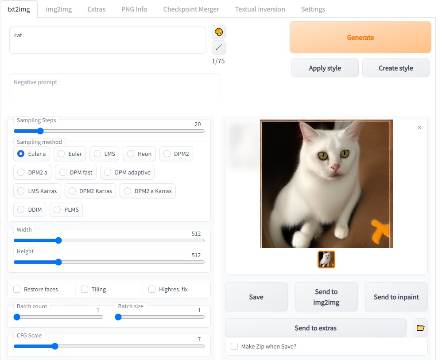Click the Create style button

click(396, 68)
